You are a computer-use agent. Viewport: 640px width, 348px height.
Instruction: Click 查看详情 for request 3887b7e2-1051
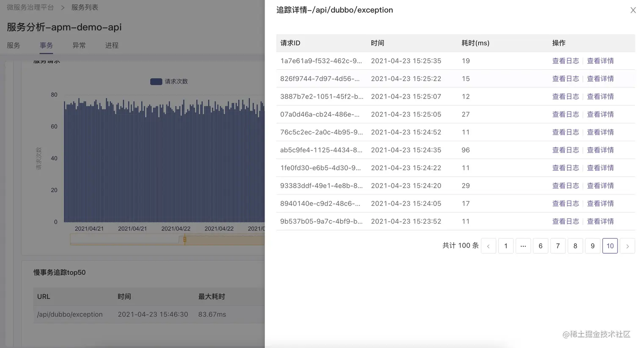[600, 96]
